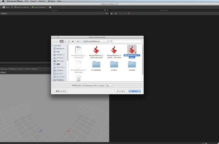The image size is (219, 144).
Task: Open the item arrangement dropdown in dialog
Action: (x=79, y=41)
